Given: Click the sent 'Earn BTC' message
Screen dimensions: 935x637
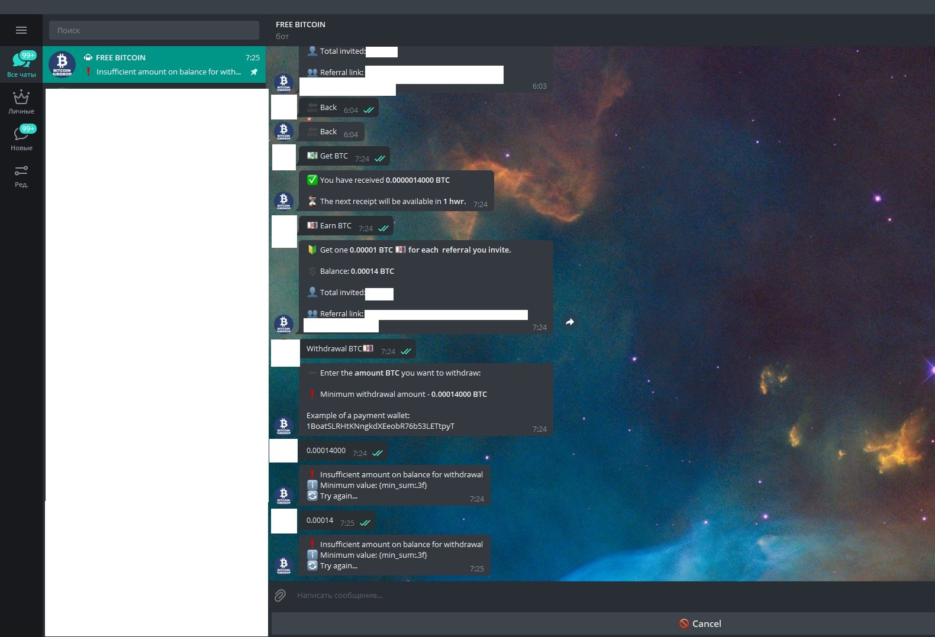Looking at the screenshot, I should click(346, 227).
